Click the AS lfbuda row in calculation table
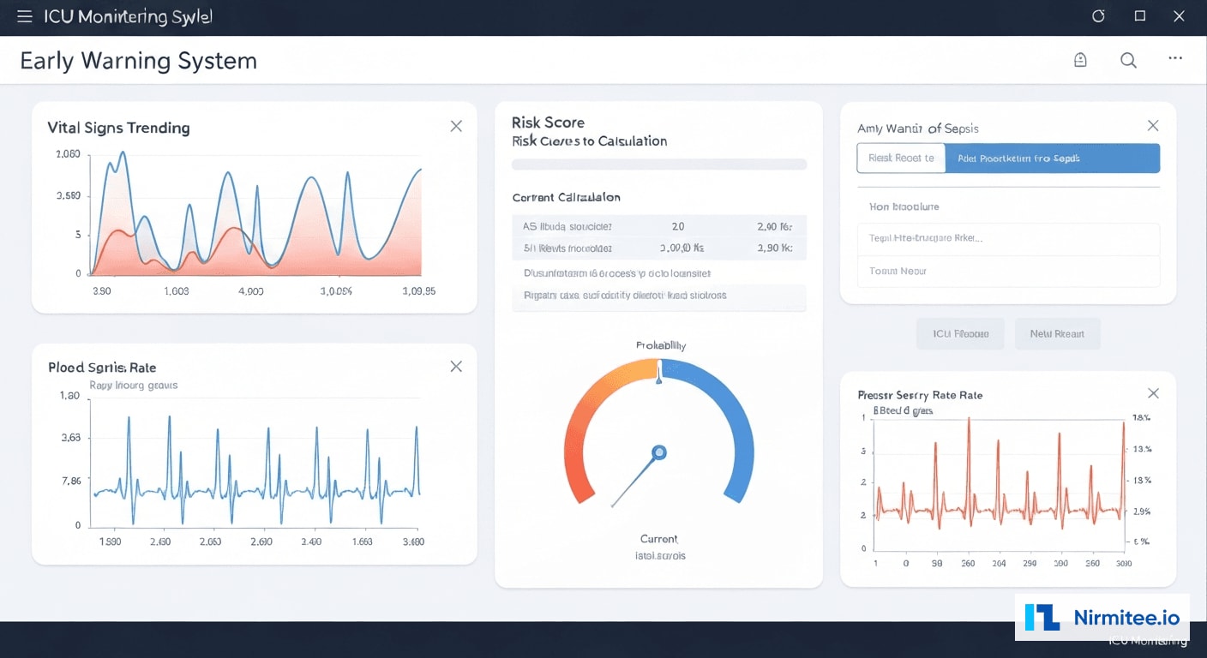The image size is (1207, 658). (x=659, y=226)
